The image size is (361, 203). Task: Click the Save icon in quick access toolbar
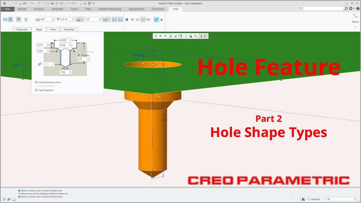(x=20, y=3)
